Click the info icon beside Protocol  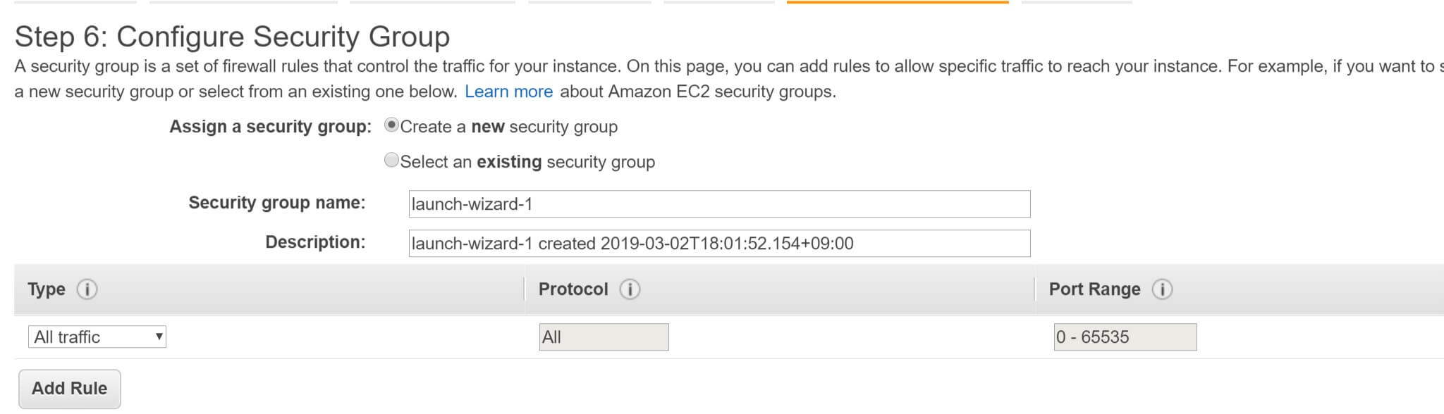(630, 289)
